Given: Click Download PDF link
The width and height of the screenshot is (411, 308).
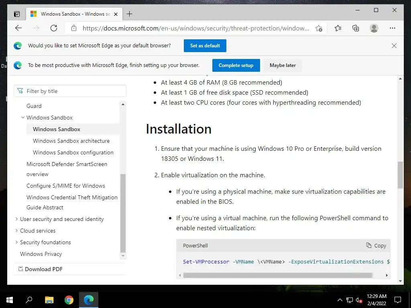Looking at the screenshot, I should point(41,269).
